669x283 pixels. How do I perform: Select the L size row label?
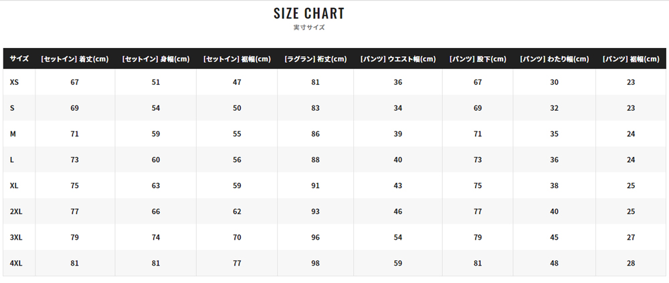coord(12,160)
